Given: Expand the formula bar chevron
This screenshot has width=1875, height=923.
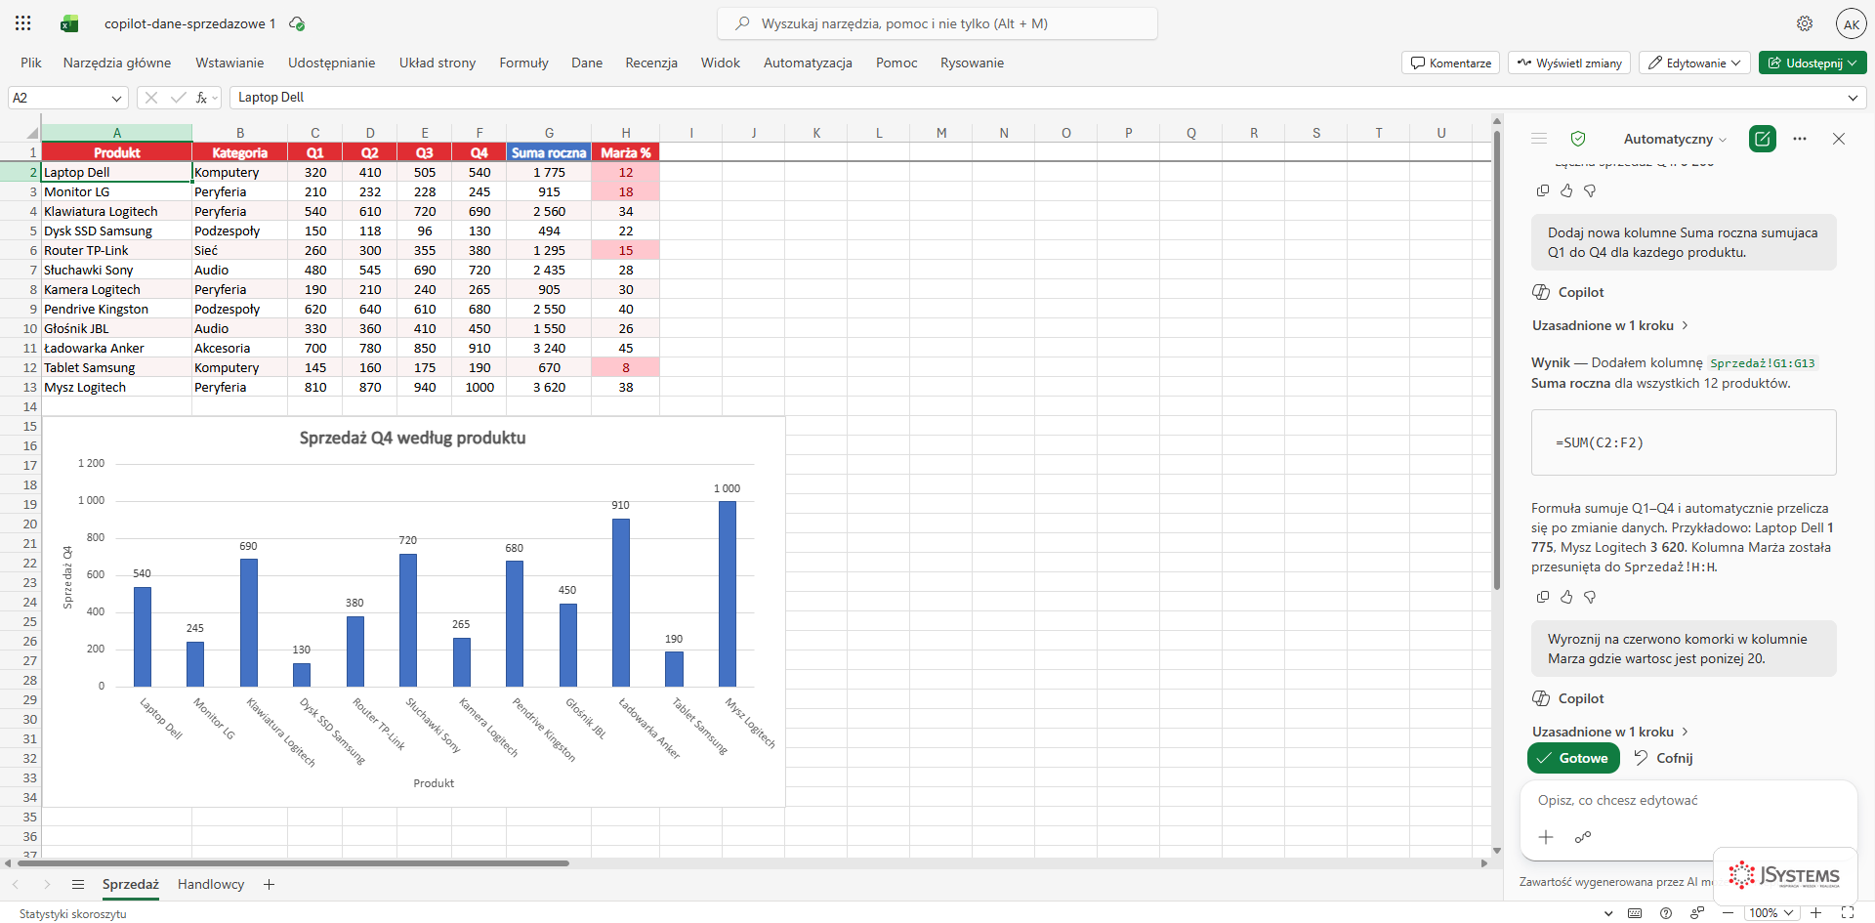Looking at the screenshot, I should 1853,98.
